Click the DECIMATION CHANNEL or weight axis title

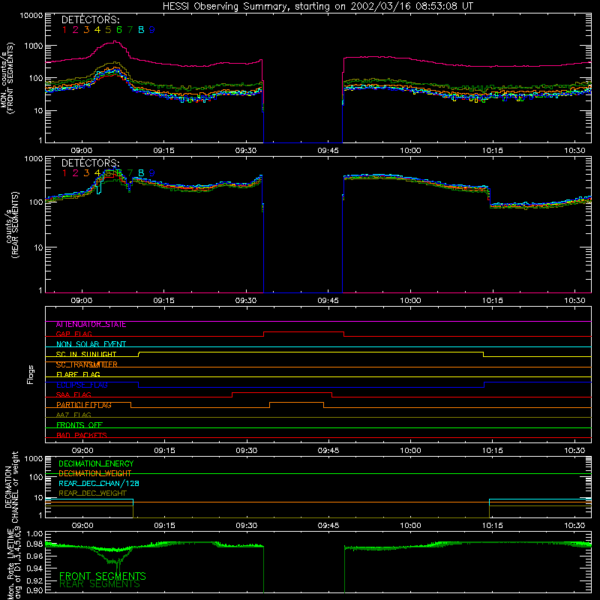[x=11, y=487]
